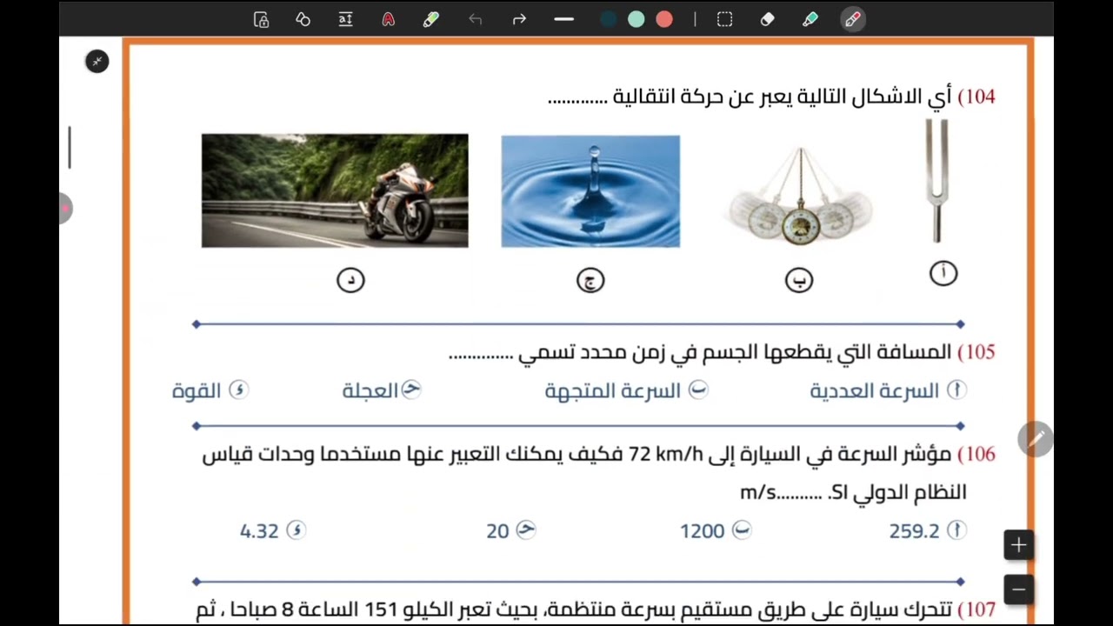Toggle the read-only lock icon in toolbar
Screen dimensions: 1113x626
pos(261,19)
